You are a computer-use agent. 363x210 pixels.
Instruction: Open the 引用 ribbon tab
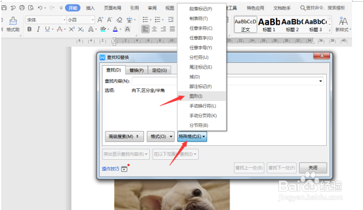pyautogui.click(x=134, y=8)
